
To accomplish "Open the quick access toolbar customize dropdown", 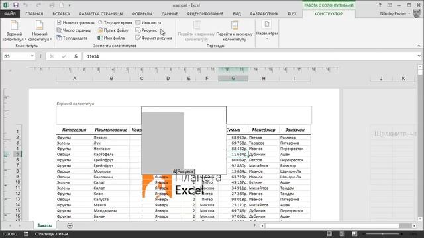I will pos(70,5).
